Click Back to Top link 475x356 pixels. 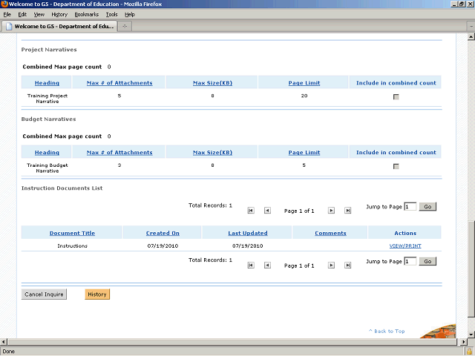[387, 332]
